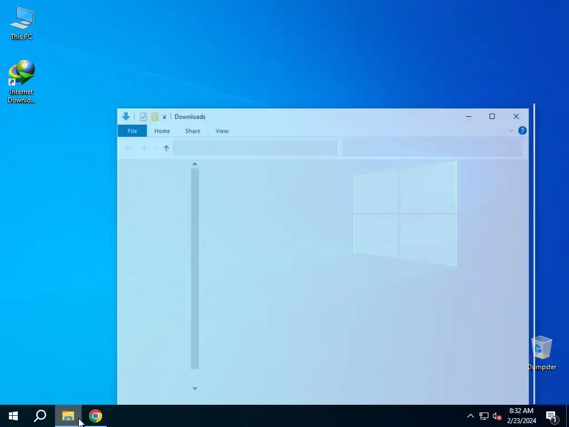569x427 pixels.
Task: Switch to the View ribbon tab
Action: 222,131
